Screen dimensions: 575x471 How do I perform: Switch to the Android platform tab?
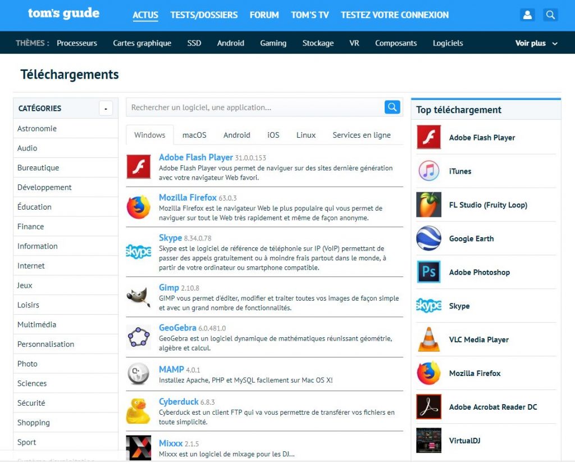tap(237, 135)
